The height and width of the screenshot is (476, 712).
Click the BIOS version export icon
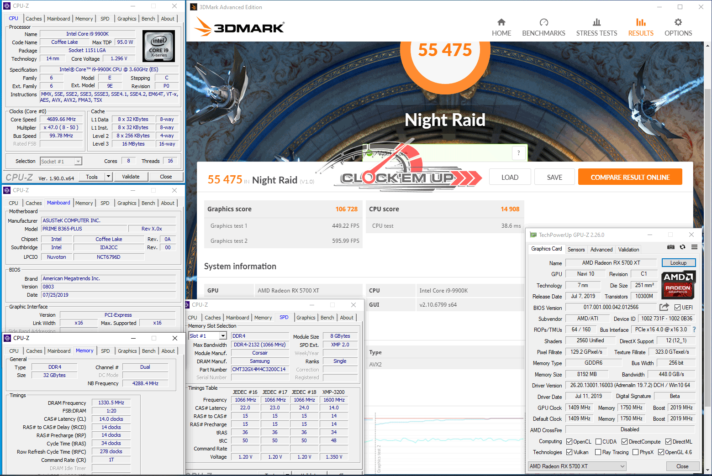tap(665, 307)
